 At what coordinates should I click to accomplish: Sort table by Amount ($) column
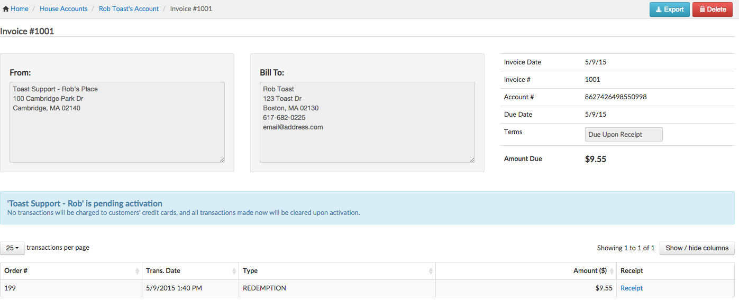coord(590,271)
